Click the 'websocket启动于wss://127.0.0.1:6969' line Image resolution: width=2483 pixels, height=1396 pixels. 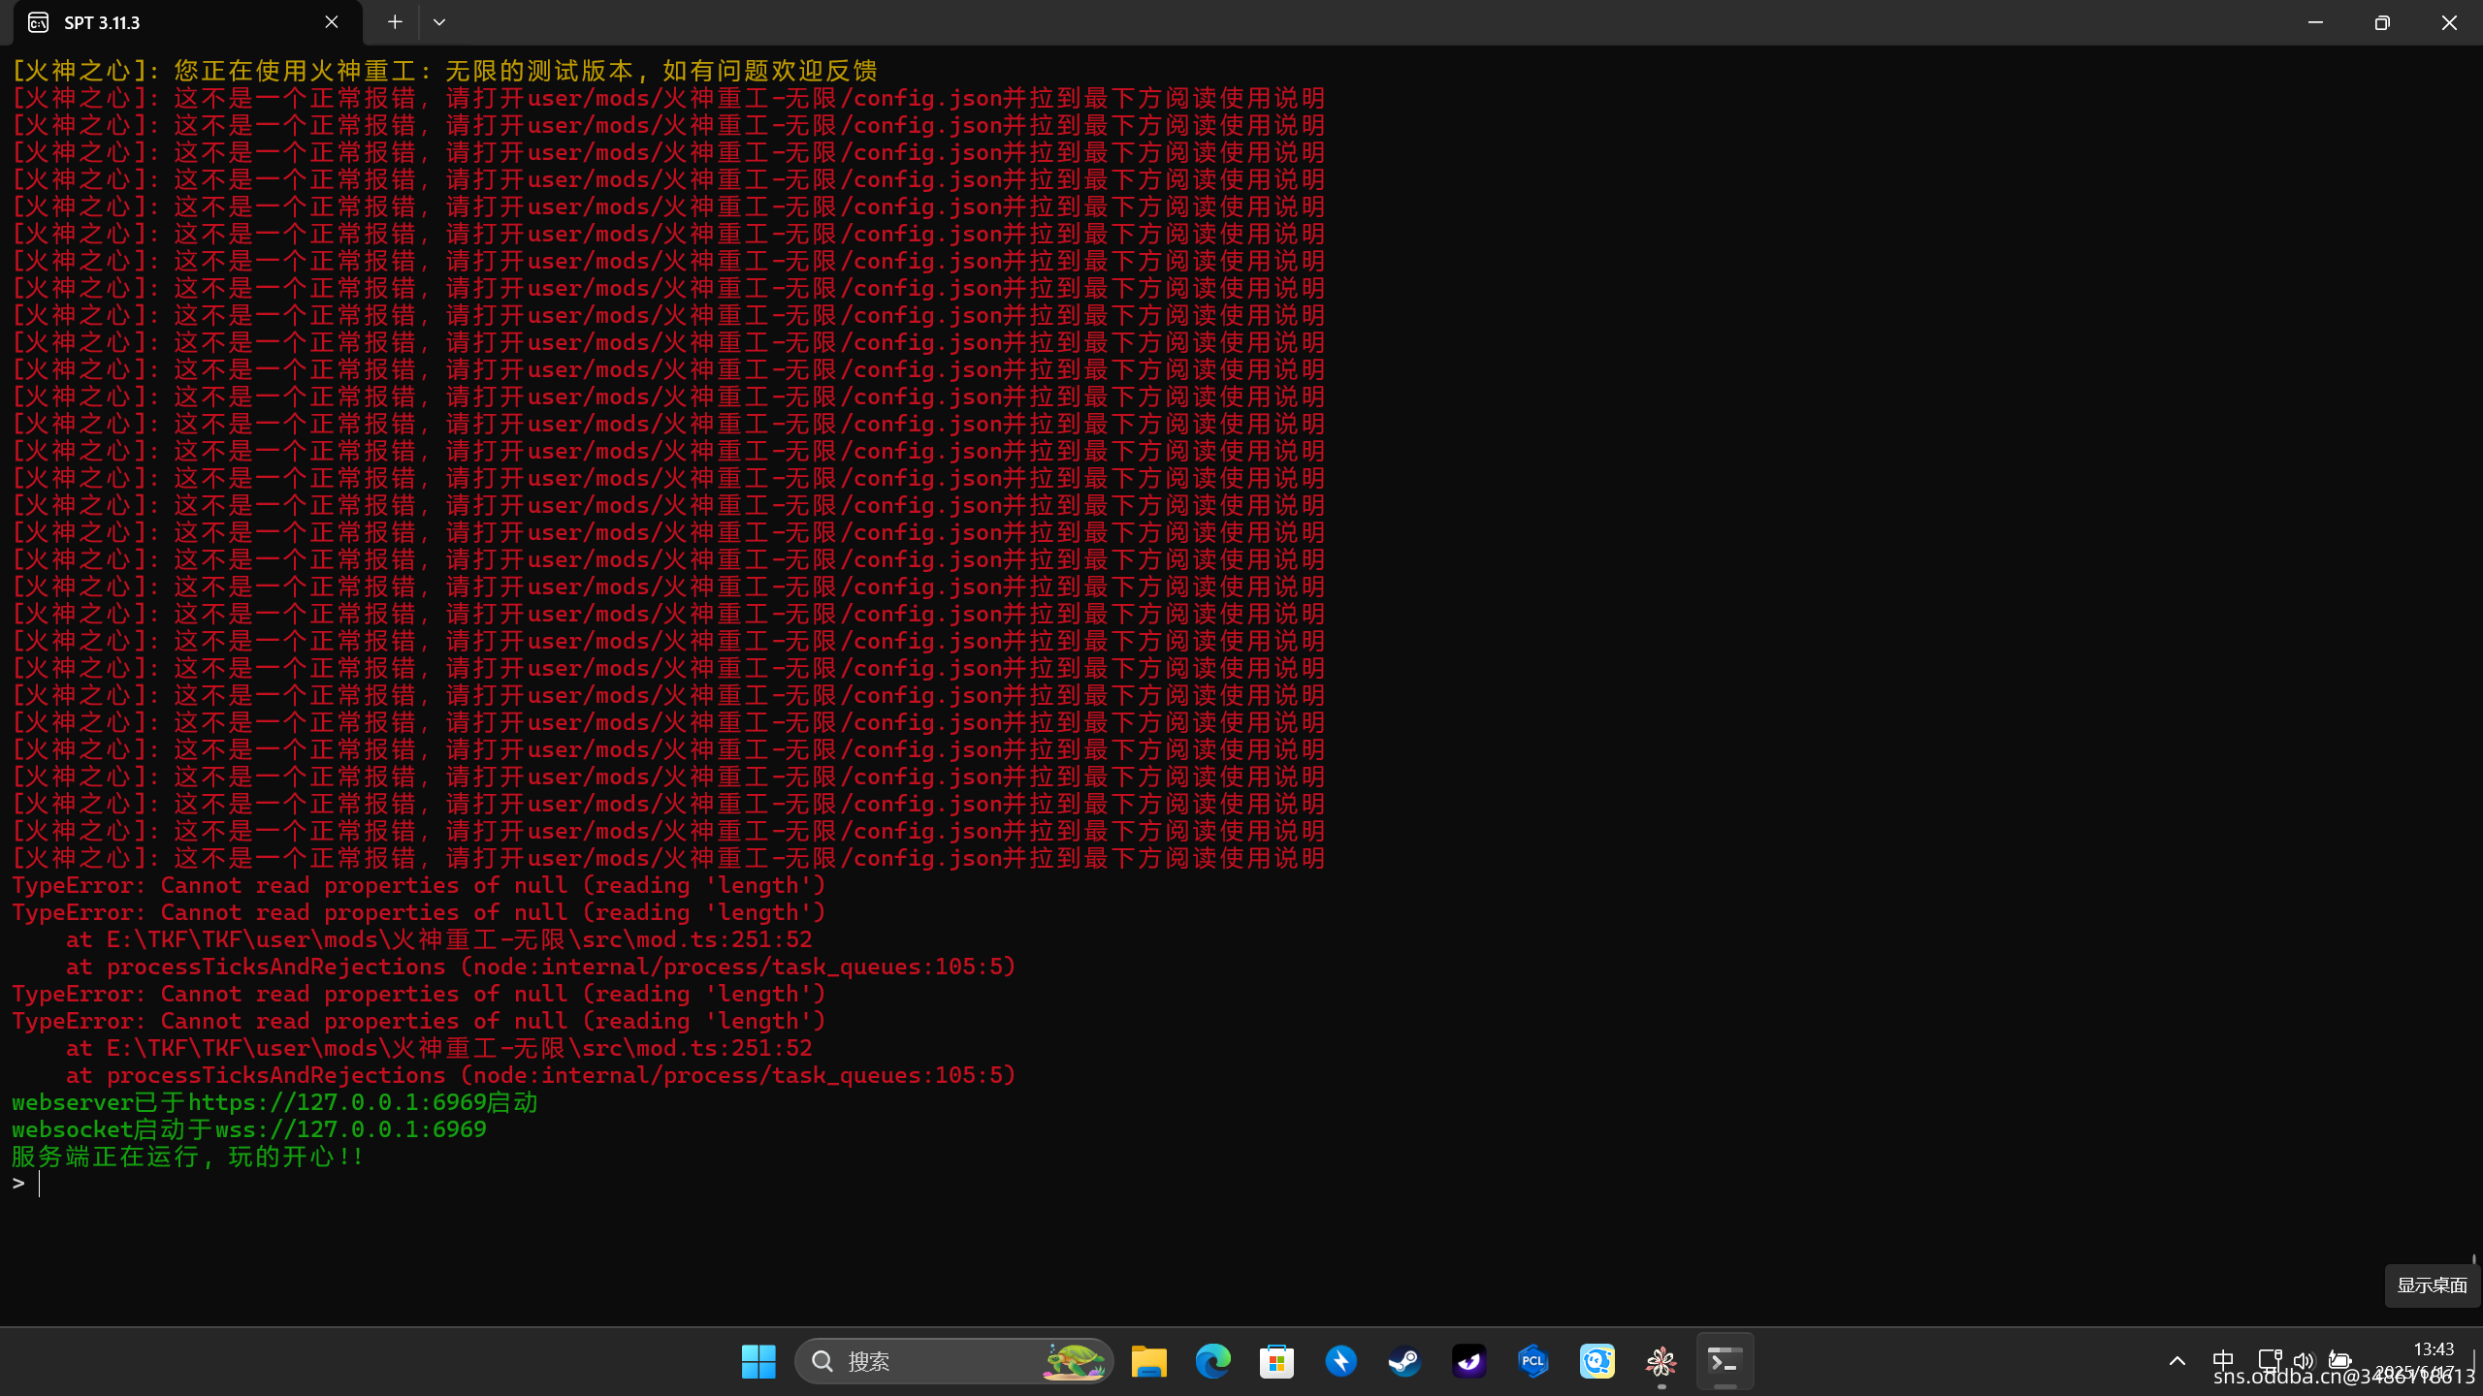coord(249,1129)
